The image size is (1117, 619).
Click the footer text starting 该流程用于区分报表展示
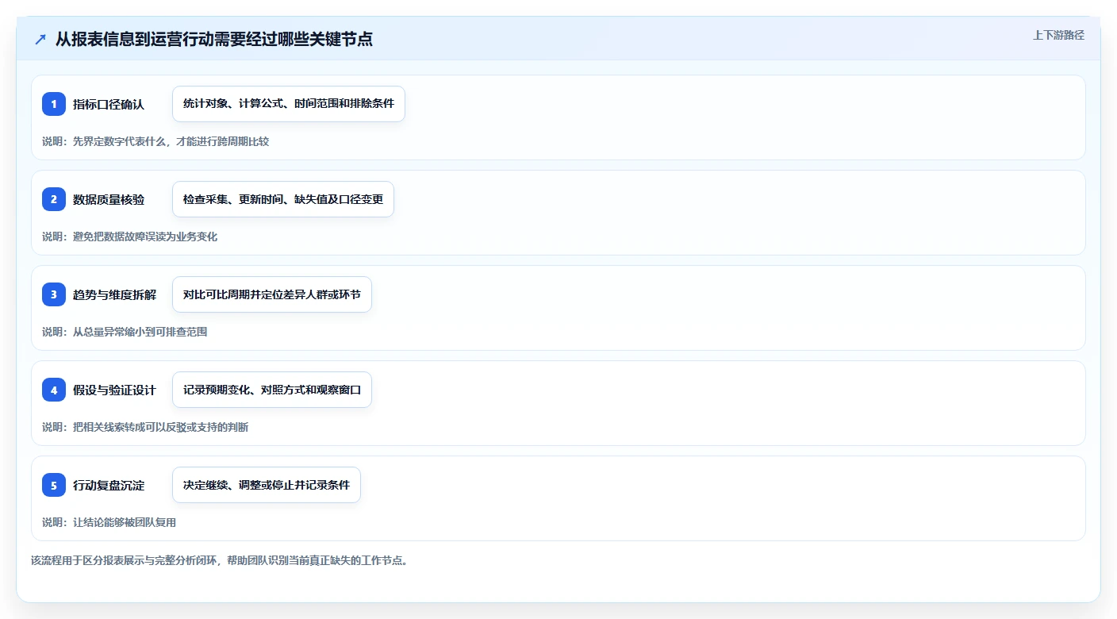click(x=219, y=560)
